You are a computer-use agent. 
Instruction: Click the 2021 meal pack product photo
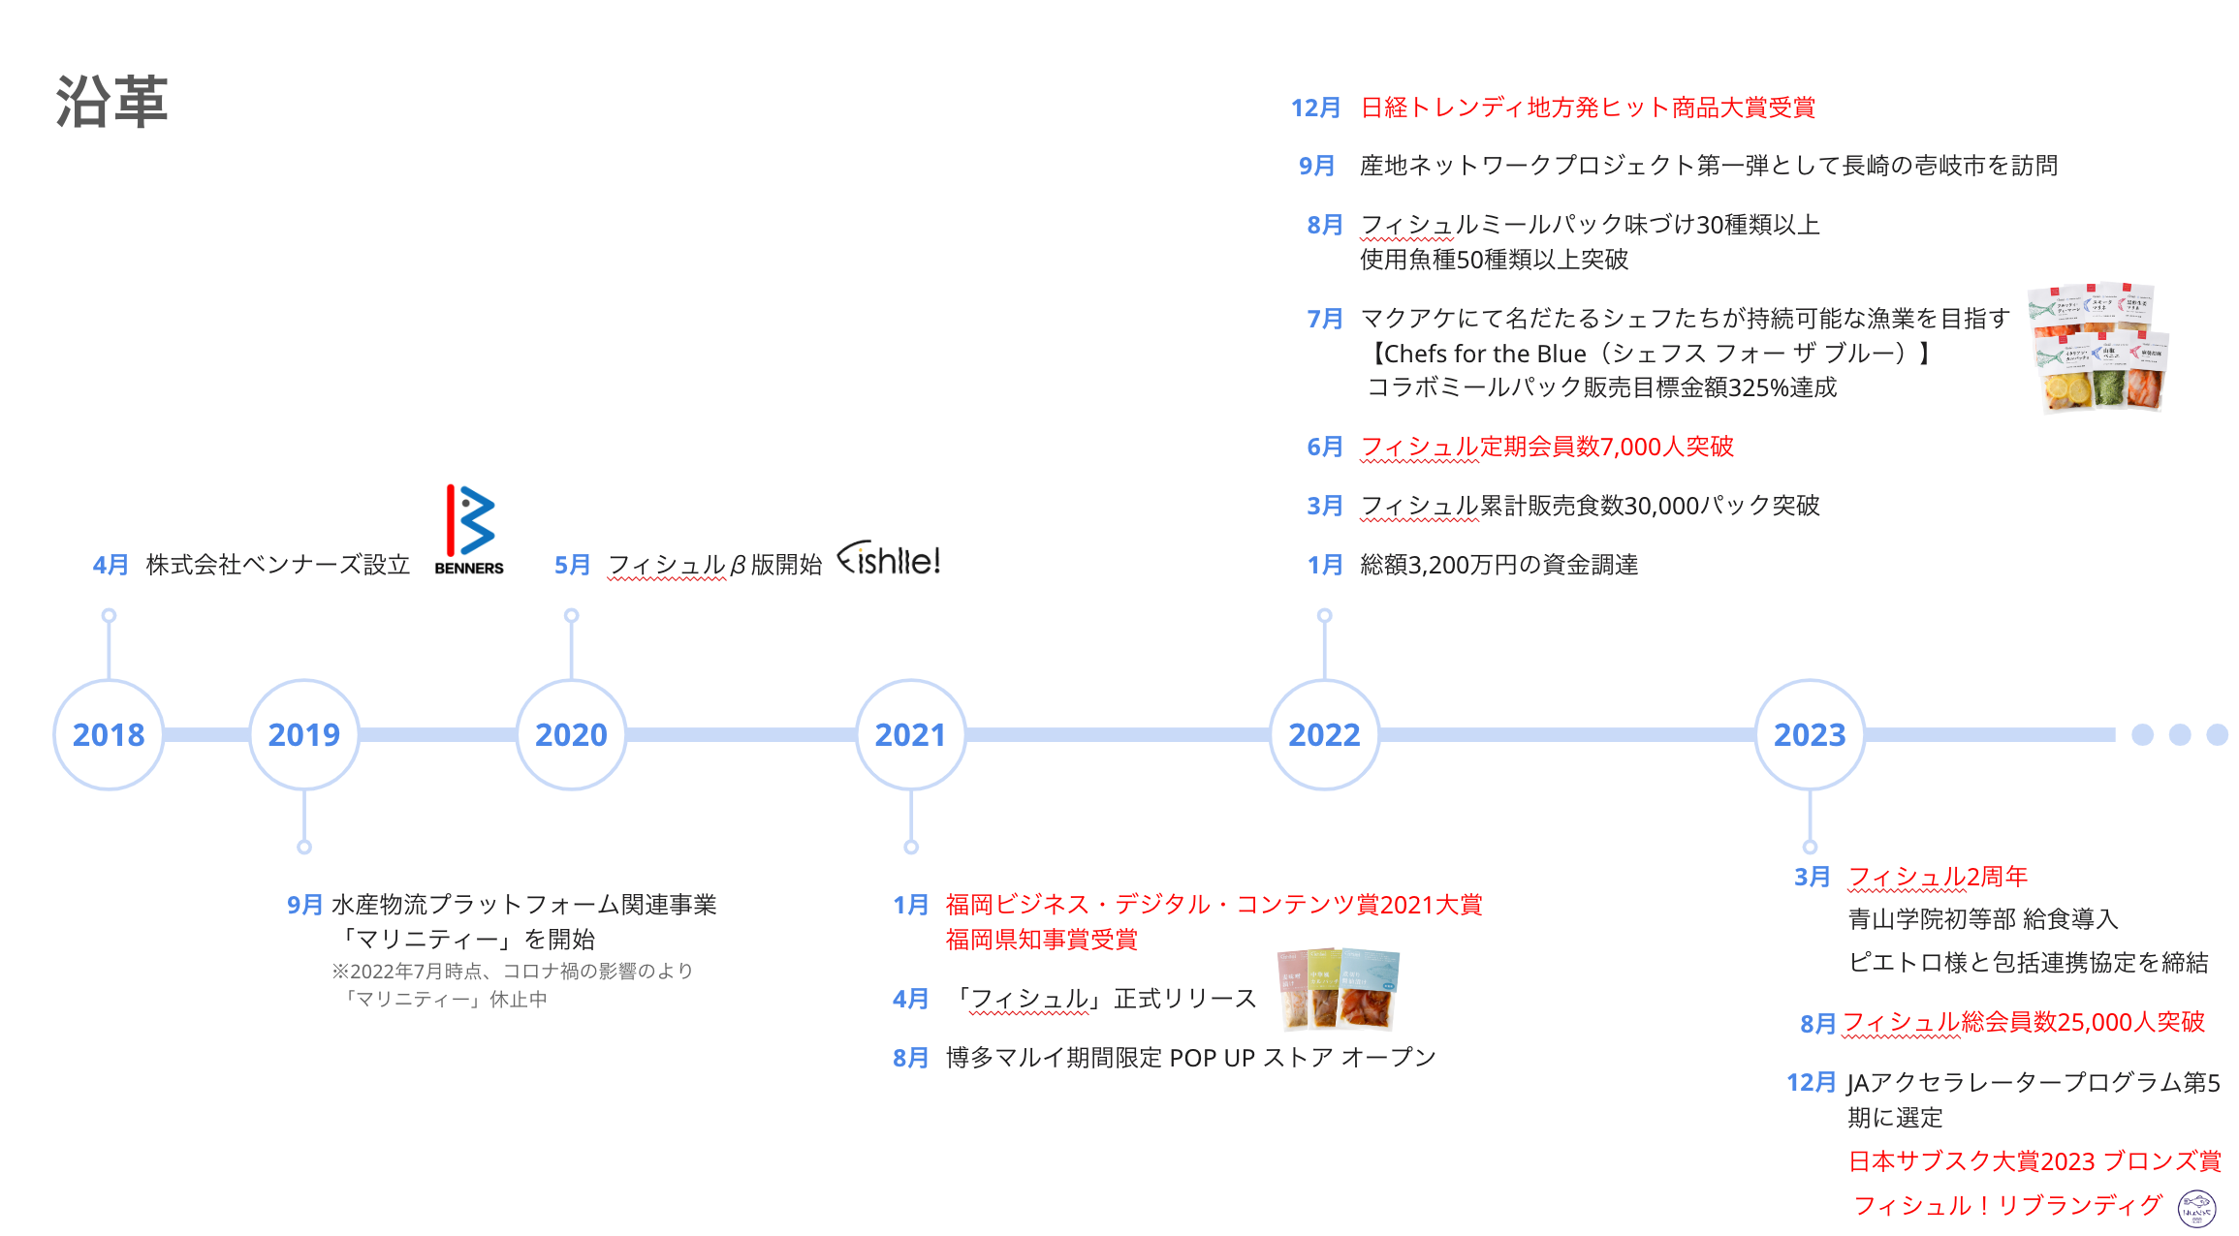pos(1339,988)
